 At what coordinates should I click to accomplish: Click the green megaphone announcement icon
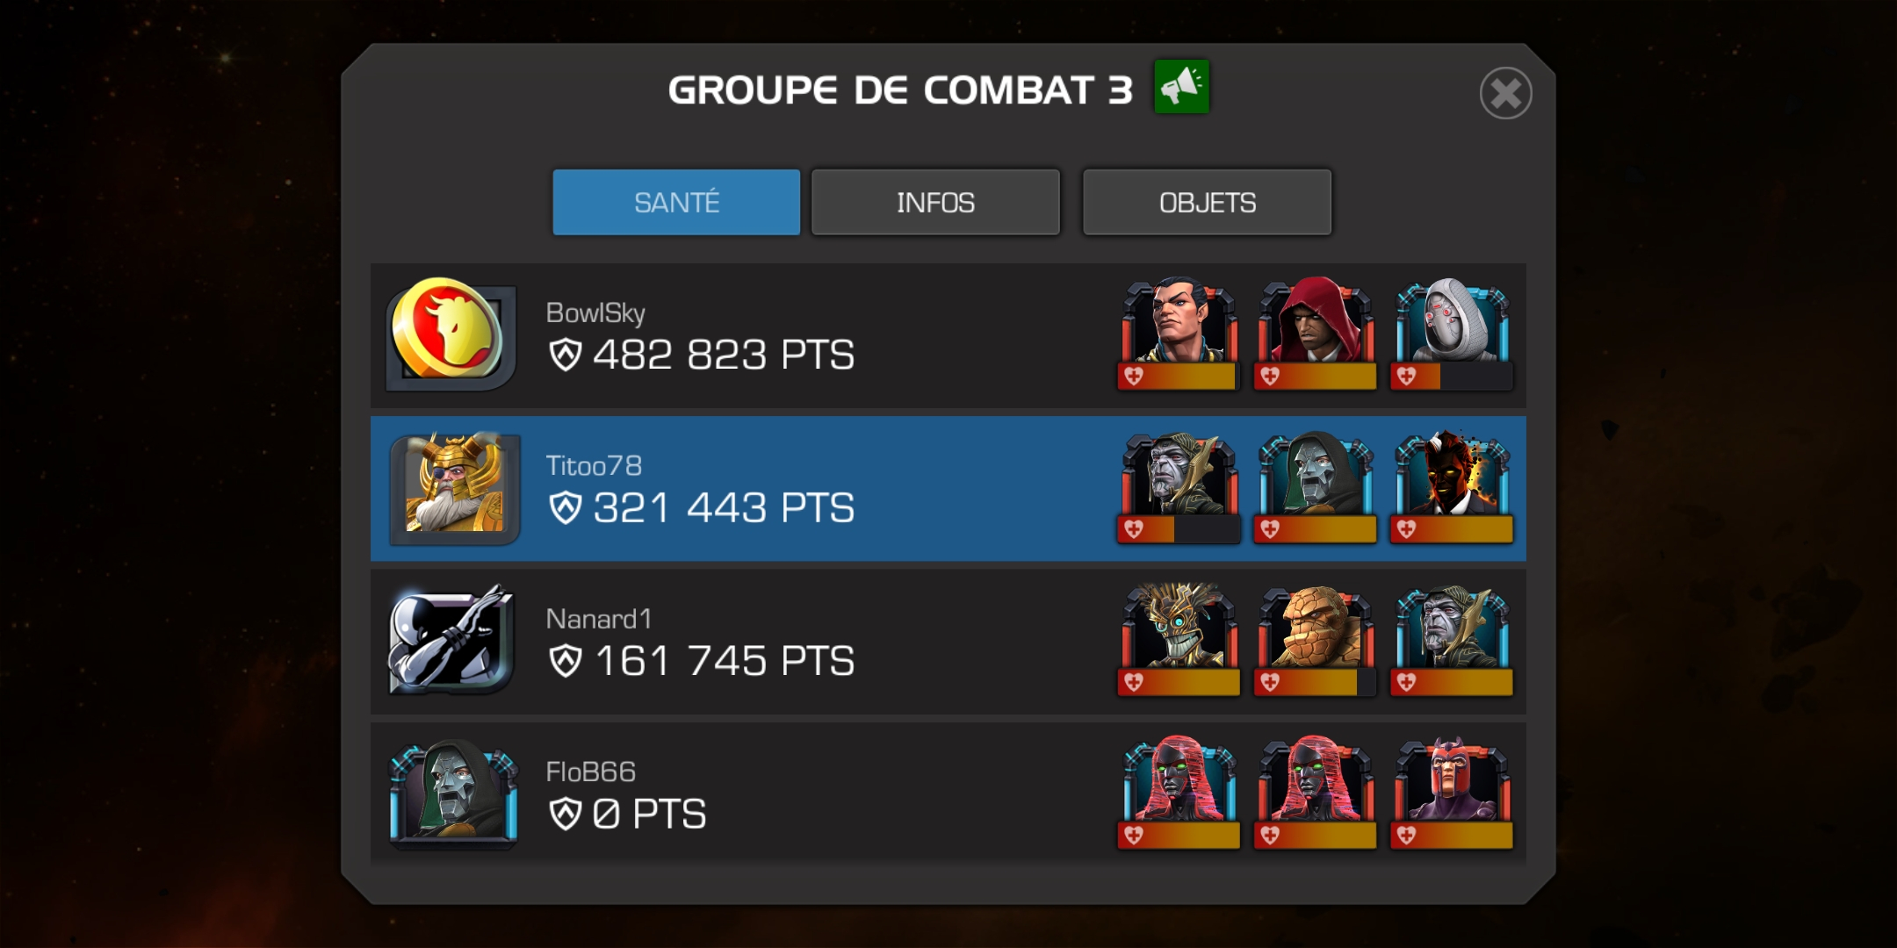1181,87
